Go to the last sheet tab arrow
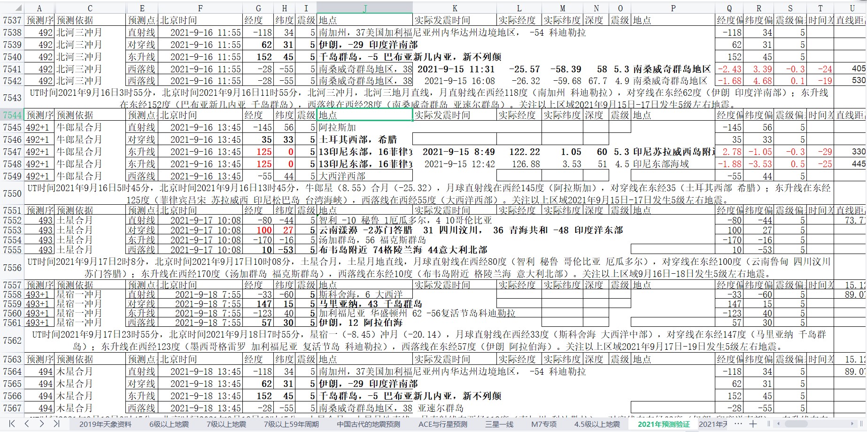Screen dimensions: 867x432 (56, 424)
